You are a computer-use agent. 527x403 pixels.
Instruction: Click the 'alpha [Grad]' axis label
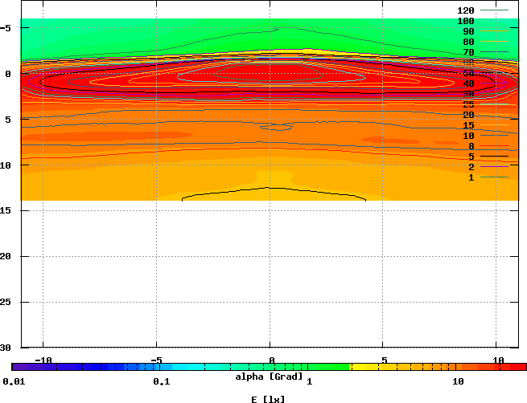coord(270,377)
